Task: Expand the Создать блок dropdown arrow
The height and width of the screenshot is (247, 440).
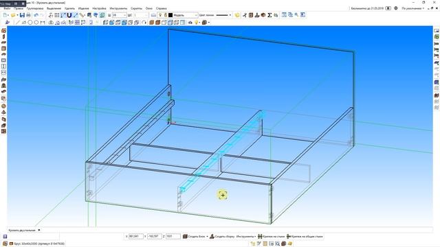Action: point(207,237)
